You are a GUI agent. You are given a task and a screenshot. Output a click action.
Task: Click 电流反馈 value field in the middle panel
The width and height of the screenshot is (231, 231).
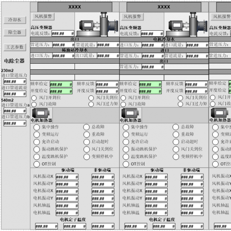(152, 34)
